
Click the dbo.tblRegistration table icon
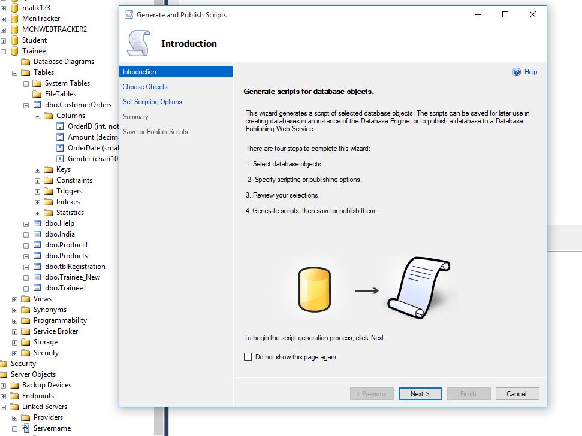pos(37,266)
